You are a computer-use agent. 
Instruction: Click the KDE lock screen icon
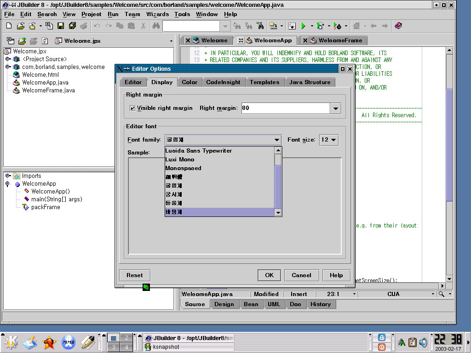pos(381,337)
